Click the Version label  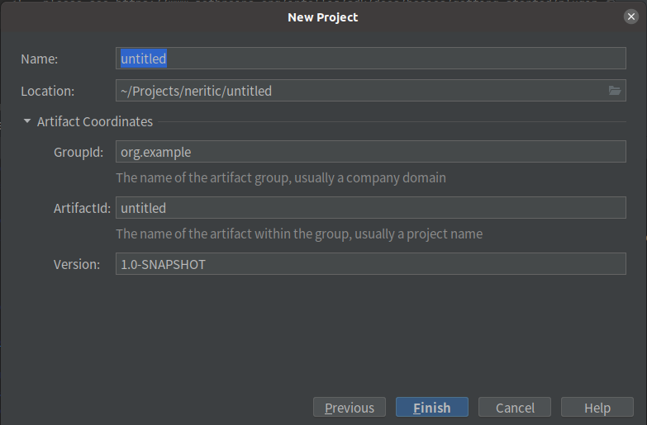pos(77,264)
